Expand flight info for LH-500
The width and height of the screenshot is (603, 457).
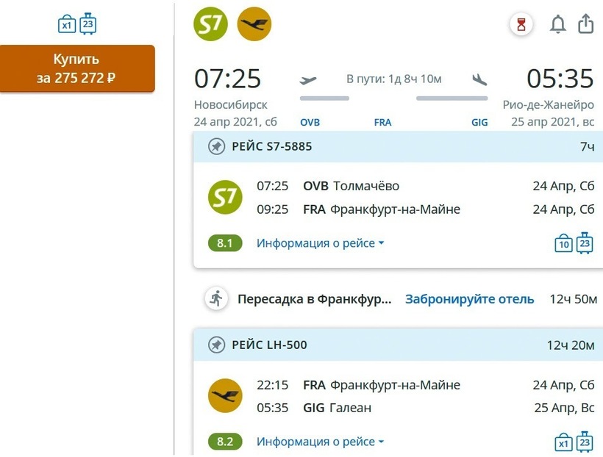click(x=321, y=442)
